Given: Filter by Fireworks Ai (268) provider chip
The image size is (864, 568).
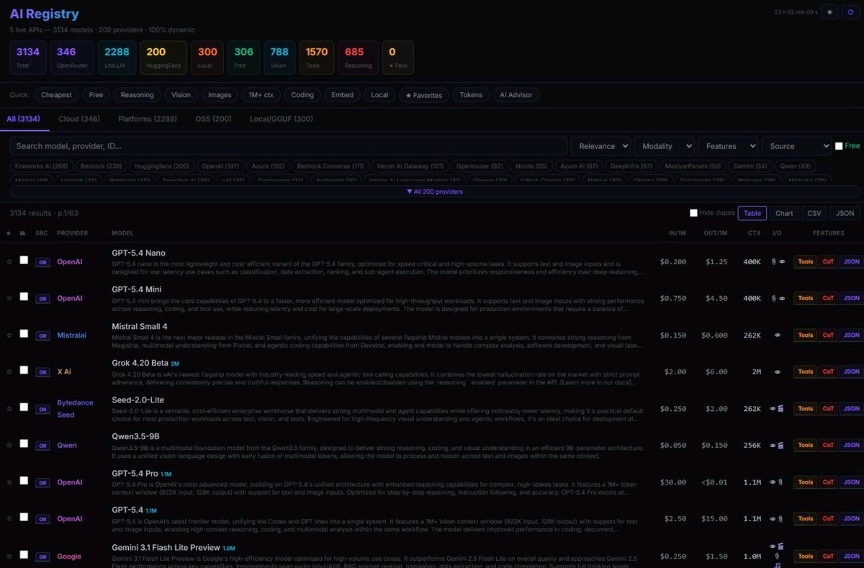Looking at the screenshot, I should click(x=41, y=166).
